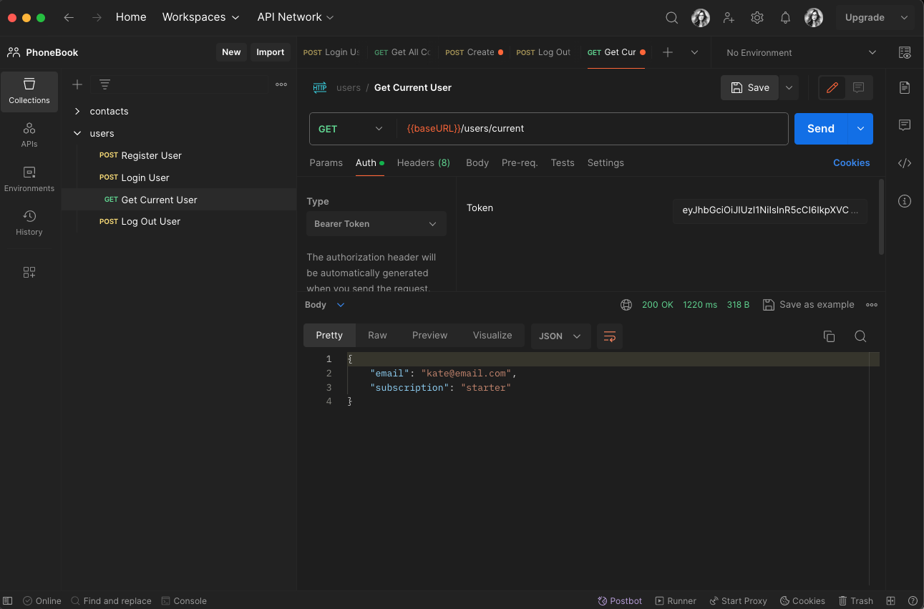Open the JSON format dropdown
This screenshot has width=924, height=609.
coord(560,336)
